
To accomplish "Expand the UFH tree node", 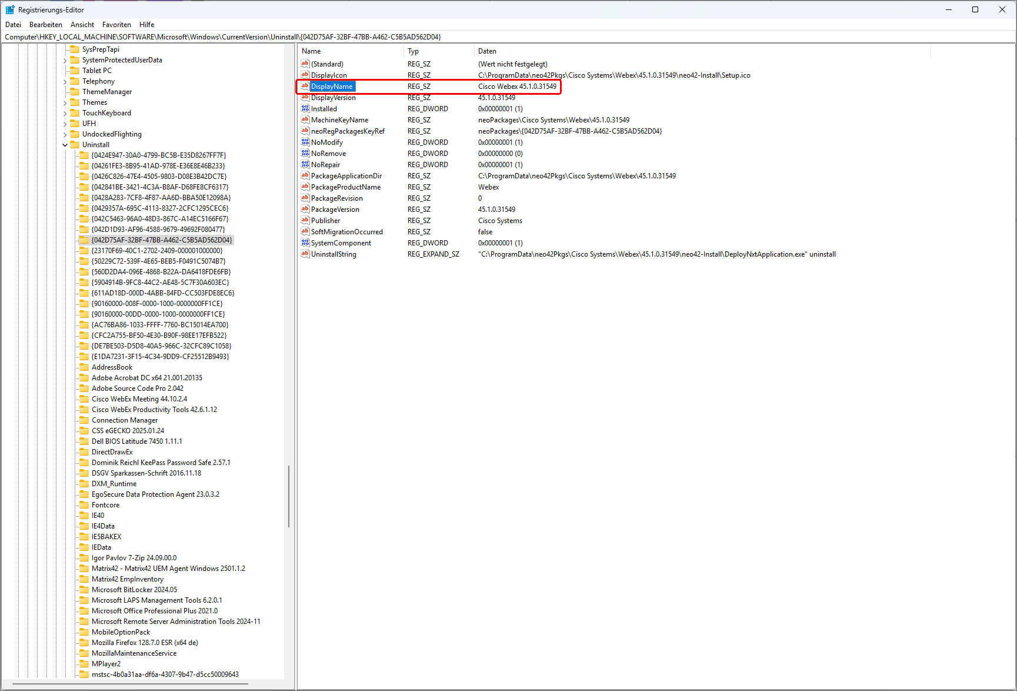I will click(65, 124).
